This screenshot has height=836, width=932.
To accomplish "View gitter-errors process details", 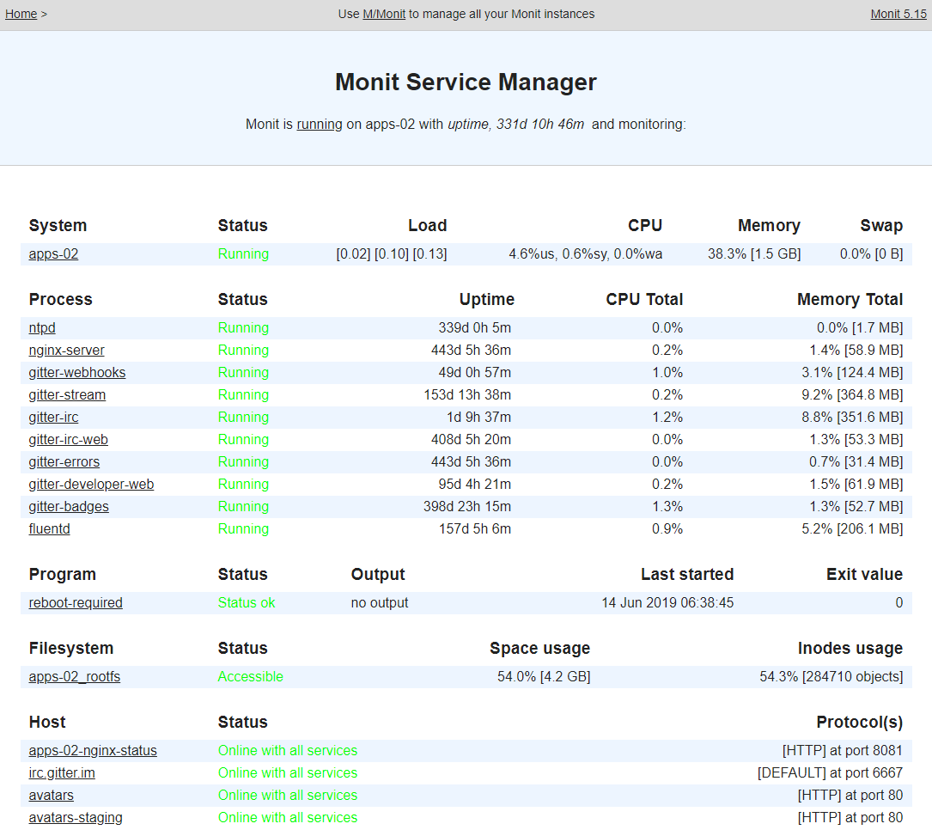I will pyautogui.click(x=64, y=461).
